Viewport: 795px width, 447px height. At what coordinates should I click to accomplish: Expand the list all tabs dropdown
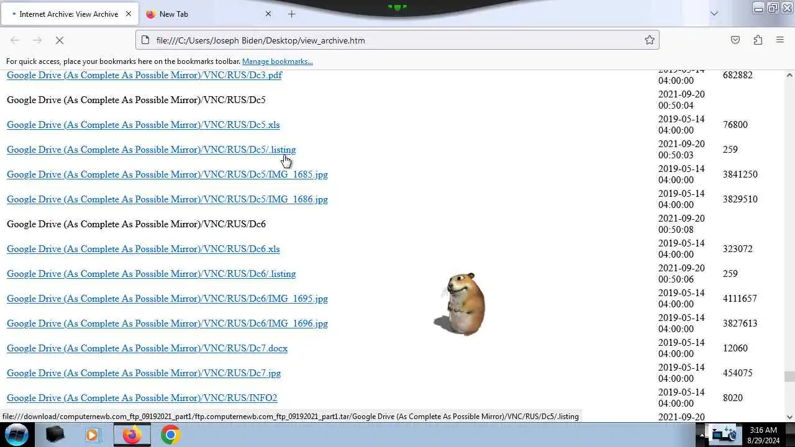(714, 14)
